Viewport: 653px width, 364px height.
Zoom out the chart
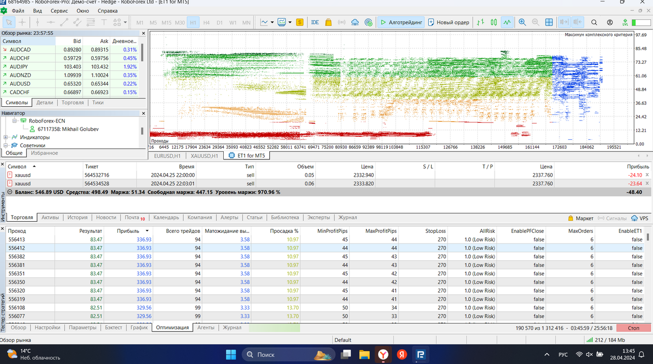tap(536, 22)
